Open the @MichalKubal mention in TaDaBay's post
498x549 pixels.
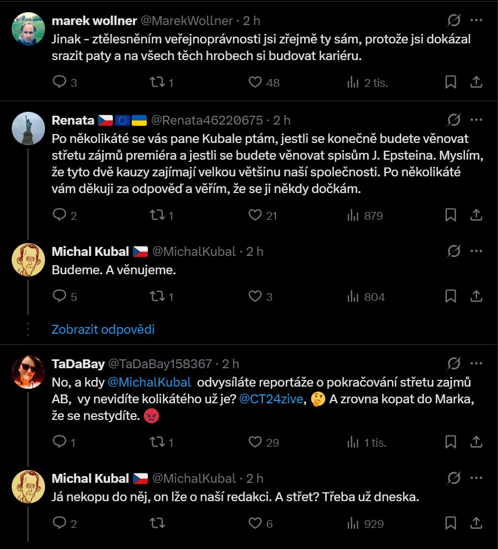[x=149, y=382]
